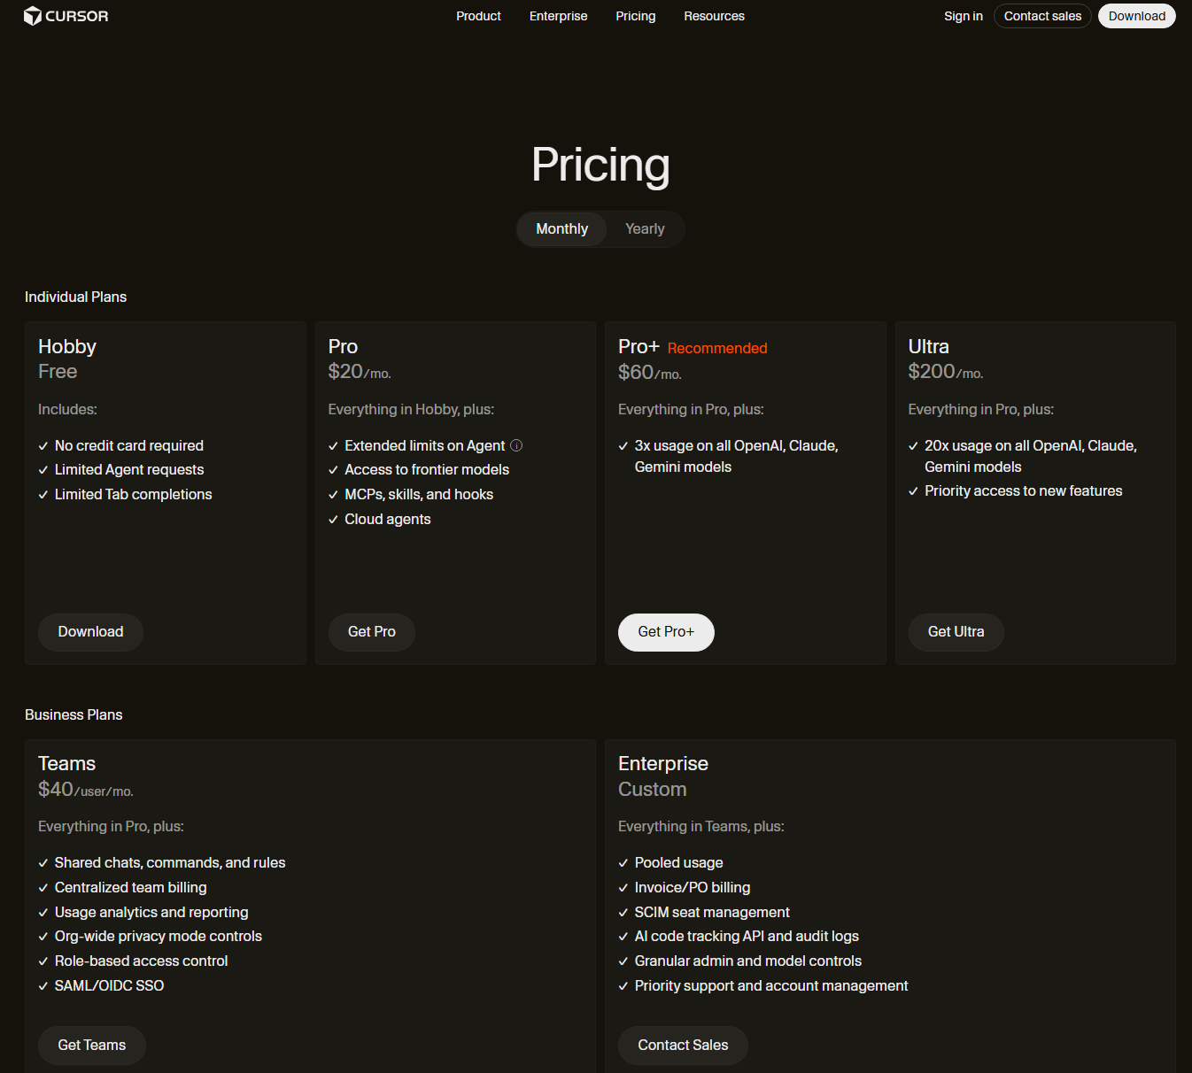This screenshot has width=1192, height=1073.
Task: Click the orange Recommended label on Pro+
Action: (x=717, y=348)
